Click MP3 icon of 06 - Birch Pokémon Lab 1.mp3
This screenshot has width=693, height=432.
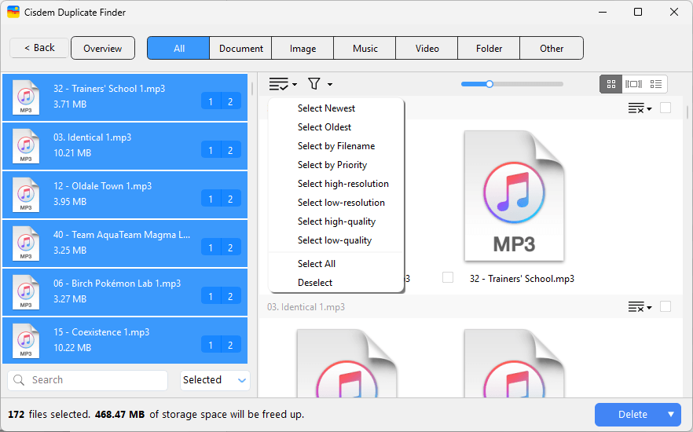point(26,292)
